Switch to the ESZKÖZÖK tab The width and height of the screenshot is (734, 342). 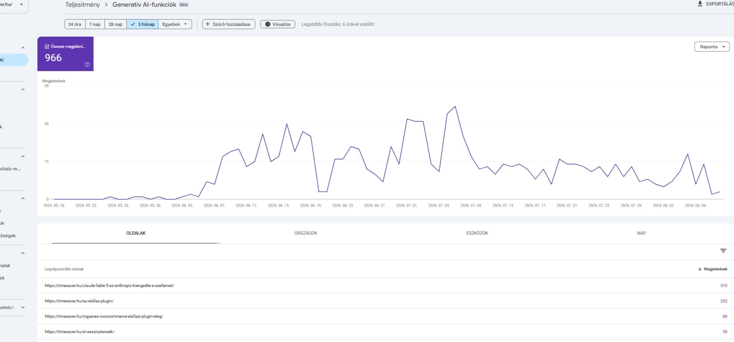(477, 233)
